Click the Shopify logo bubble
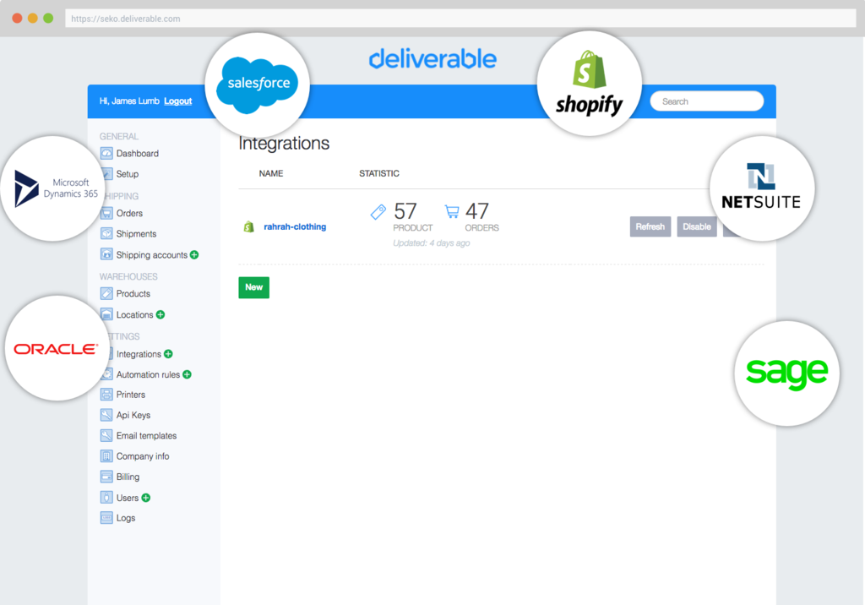This screenshot has height=605, width=865. coord(589,84)
